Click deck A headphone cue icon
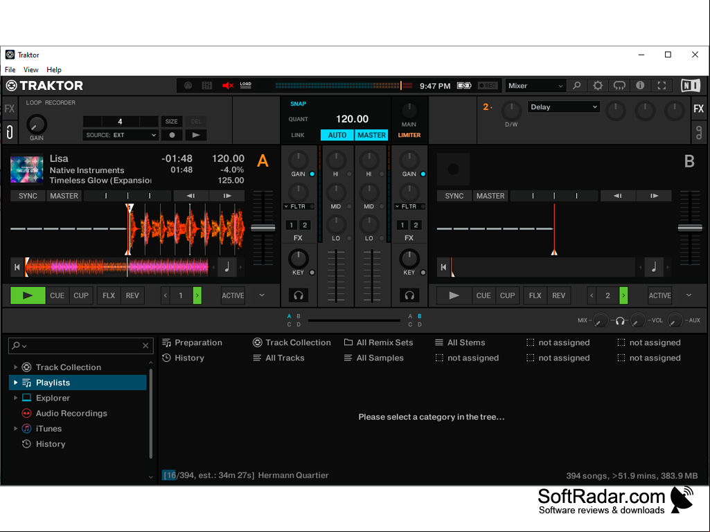 point(299,295)
